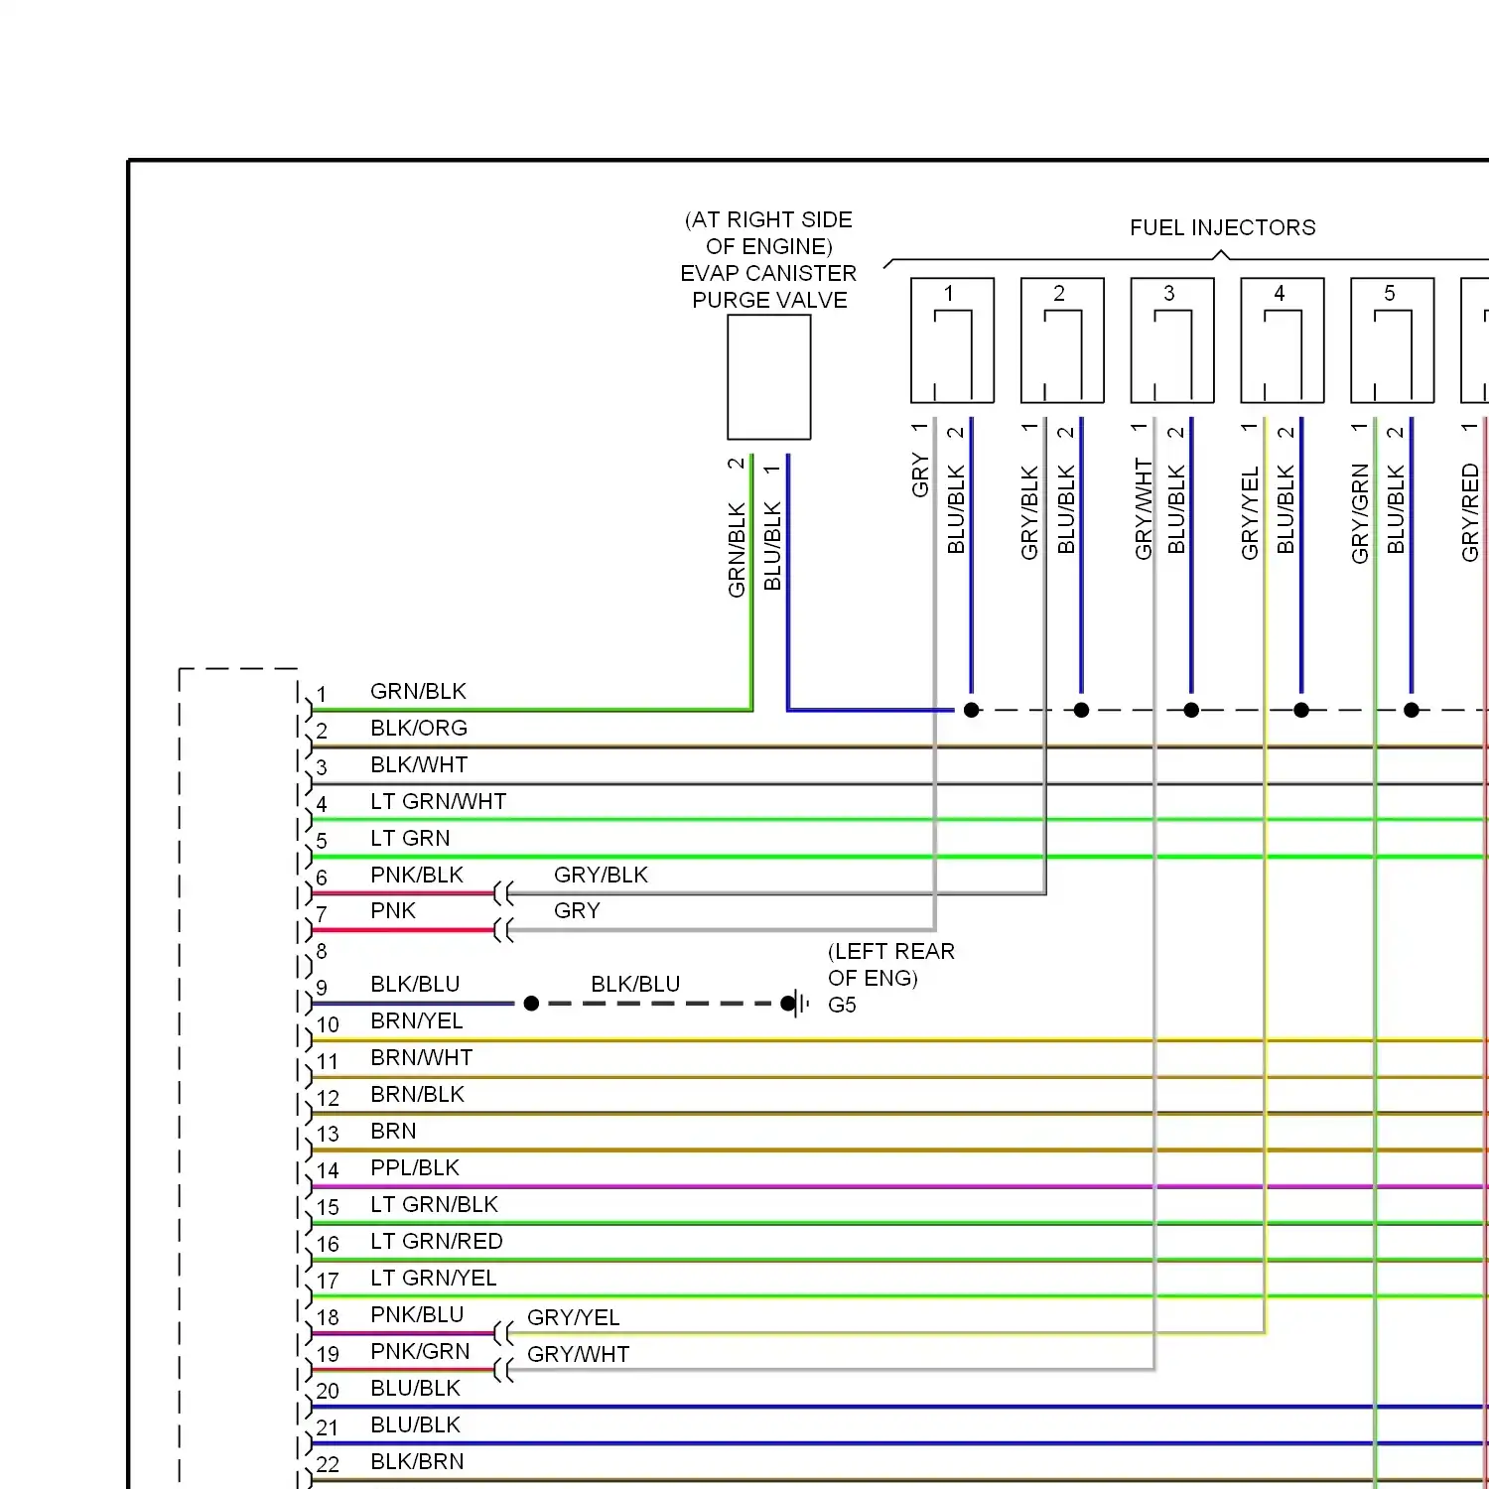1489x1489 pixels.
Task: Click the vertical GRY/GRN label under injector 5
Action: pos(1360,513)
